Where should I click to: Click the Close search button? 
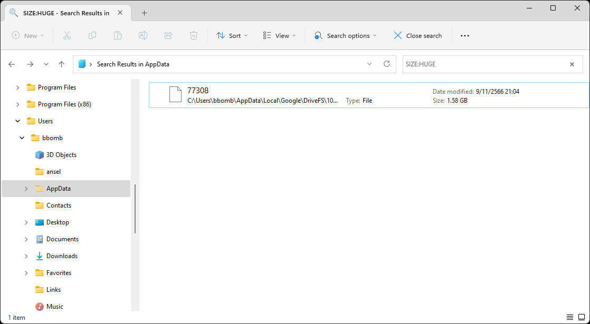417,35
